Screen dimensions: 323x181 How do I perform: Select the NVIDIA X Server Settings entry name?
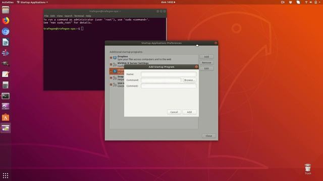[133, 63]
